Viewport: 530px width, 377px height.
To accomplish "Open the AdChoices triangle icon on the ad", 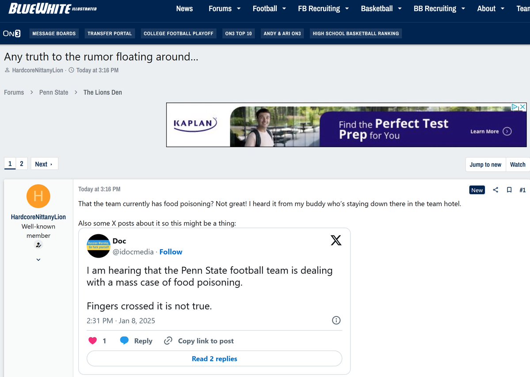I will [x=515, y=107].
